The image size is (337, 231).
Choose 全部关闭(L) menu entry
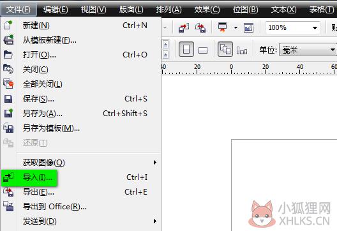[x=81, y=84]
